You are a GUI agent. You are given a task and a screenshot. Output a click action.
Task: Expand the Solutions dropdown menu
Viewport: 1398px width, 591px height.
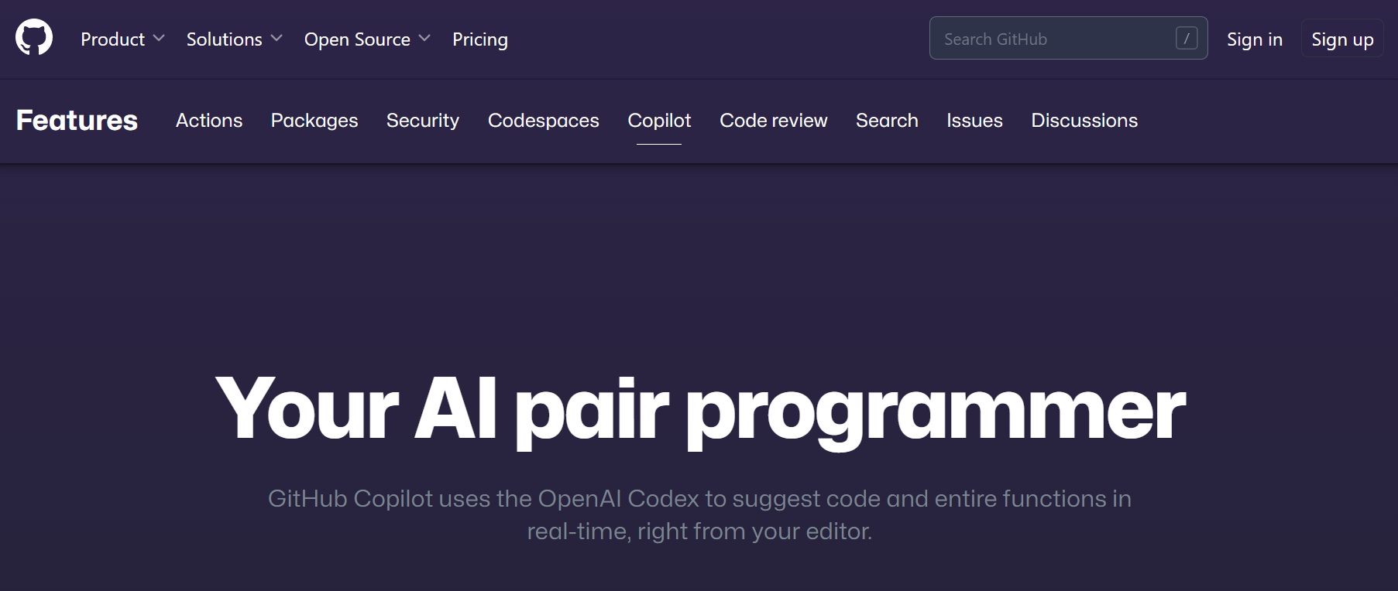pos(234,39)
